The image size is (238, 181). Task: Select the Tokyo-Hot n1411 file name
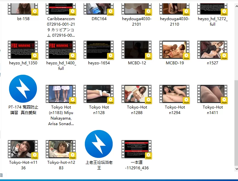[212, 110]
